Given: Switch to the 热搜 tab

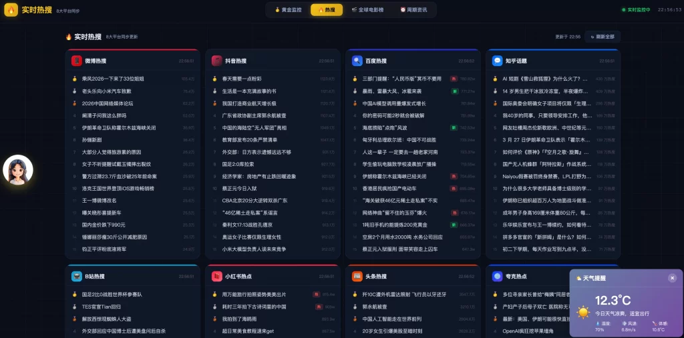Looking at the screenshot, I should (x=327, y=9).
